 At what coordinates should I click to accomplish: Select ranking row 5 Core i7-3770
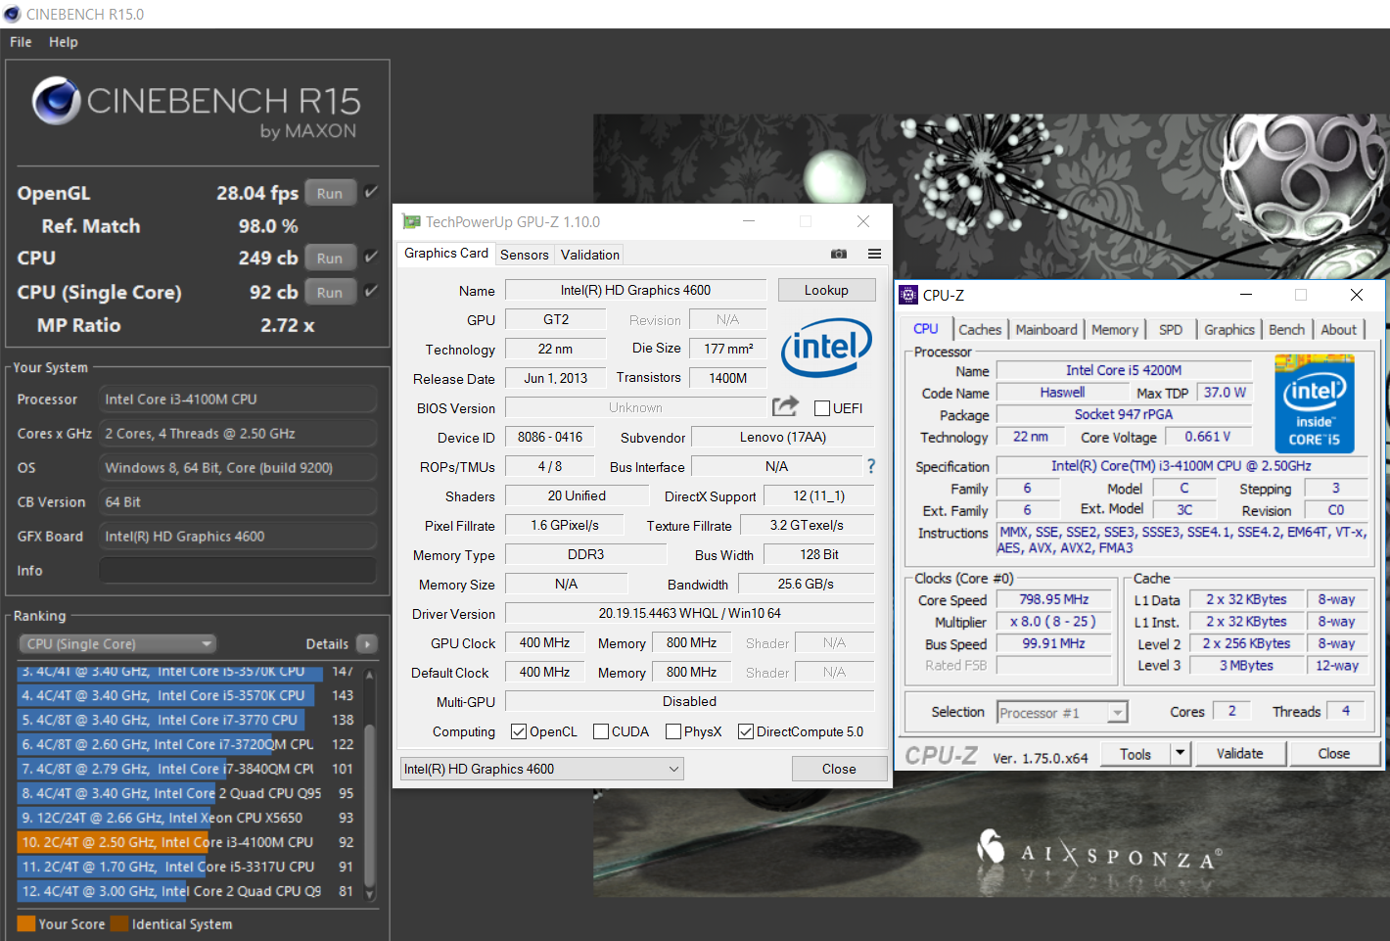[187, 720]
